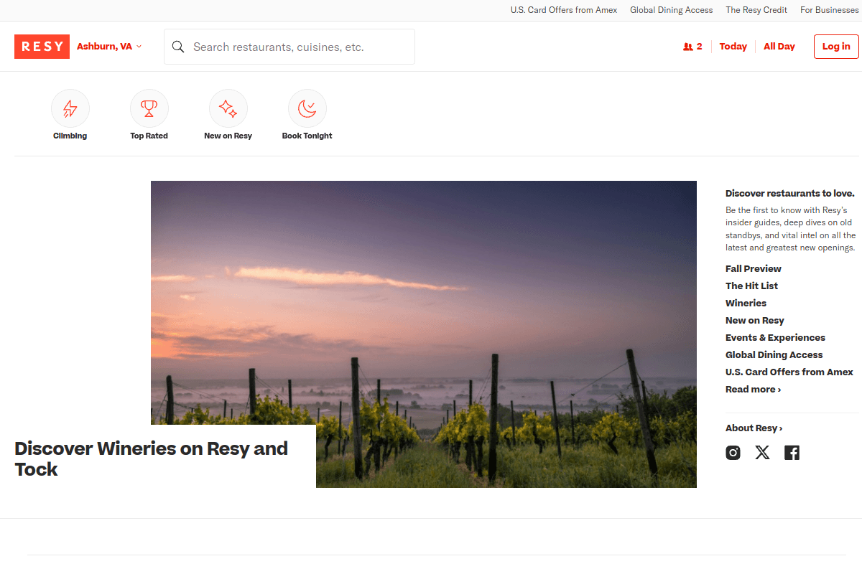862x574 pixels.
Task: Select the Book Tonight moon icon
Action: pyautogui.click(x=307, y=108)
